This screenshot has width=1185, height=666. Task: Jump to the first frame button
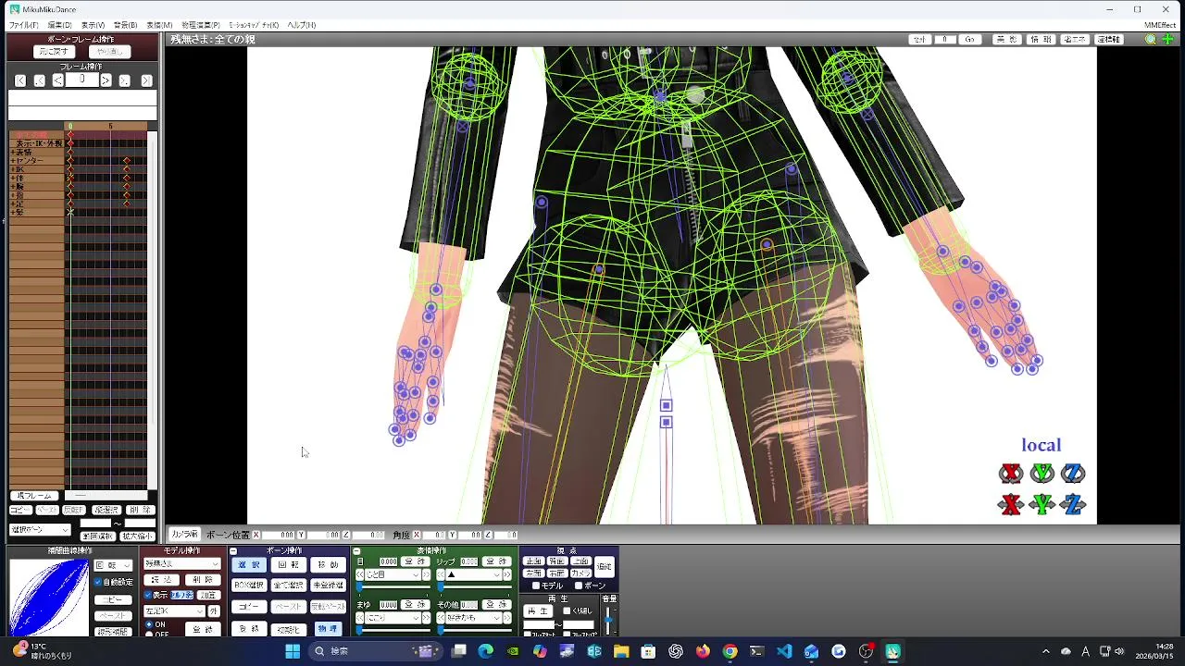[20, 80]
